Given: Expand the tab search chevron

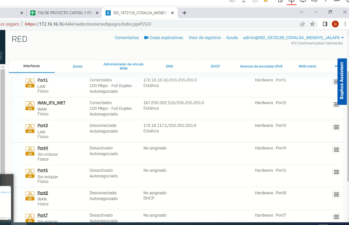Looking at the screenshot, I should point(301,12).
